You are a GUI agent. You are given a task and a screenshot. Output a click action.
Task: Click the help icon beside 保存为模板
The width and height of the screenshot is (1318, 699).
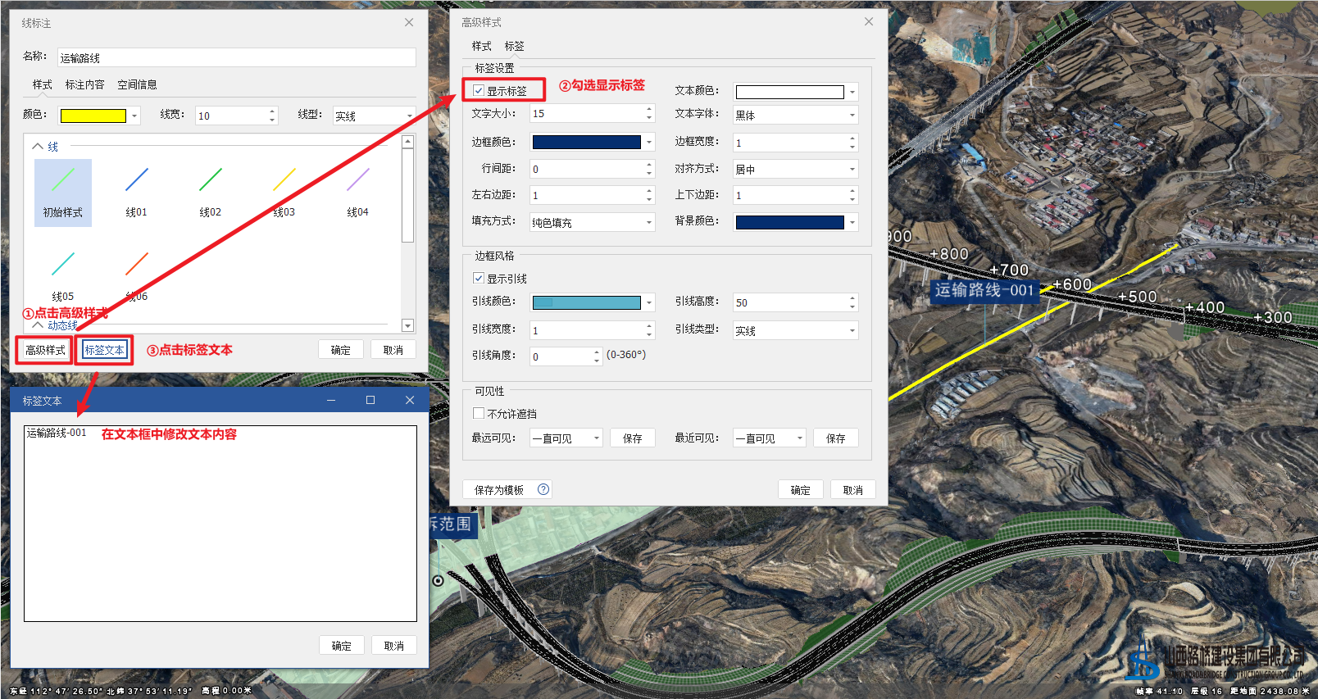coord(543,489)
